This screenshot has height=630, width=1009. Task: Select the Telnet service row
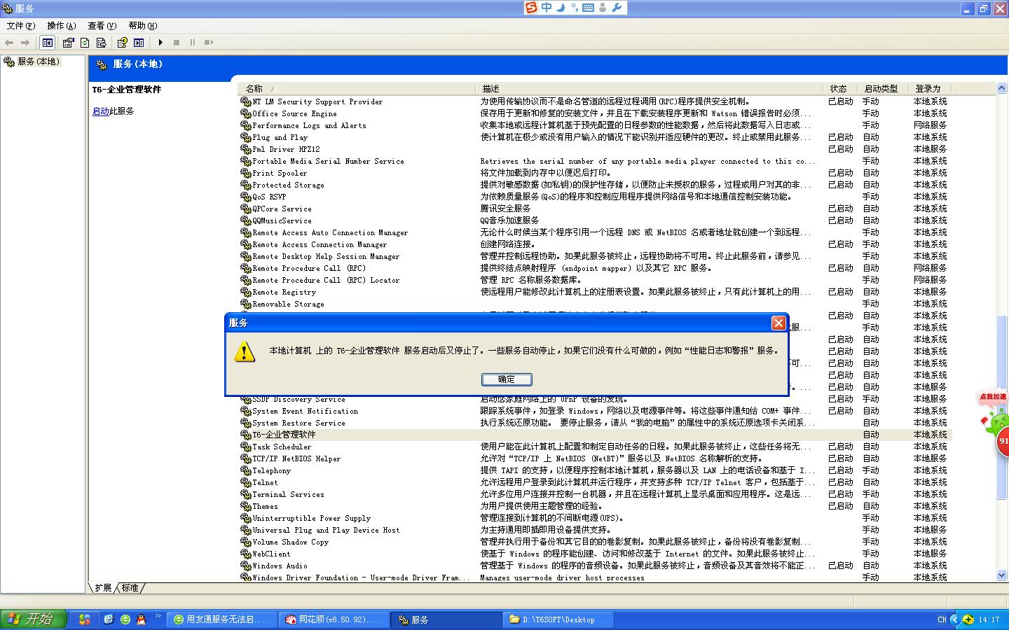(x=596, y=482)
